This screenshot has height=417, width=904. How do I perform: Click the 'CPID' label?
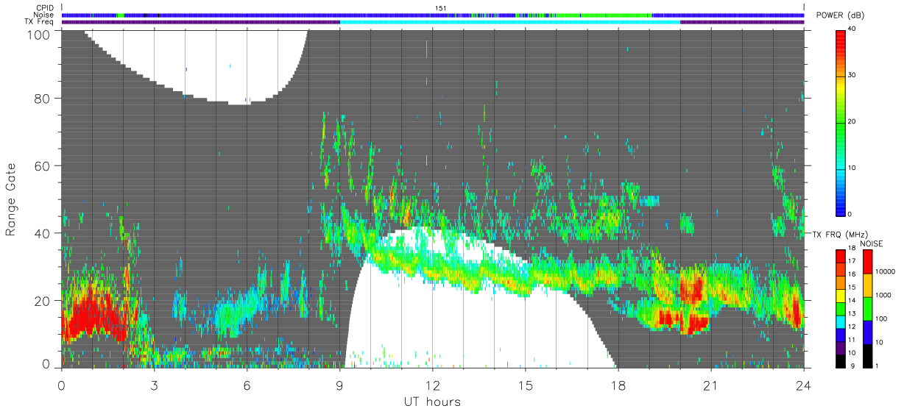46,8
